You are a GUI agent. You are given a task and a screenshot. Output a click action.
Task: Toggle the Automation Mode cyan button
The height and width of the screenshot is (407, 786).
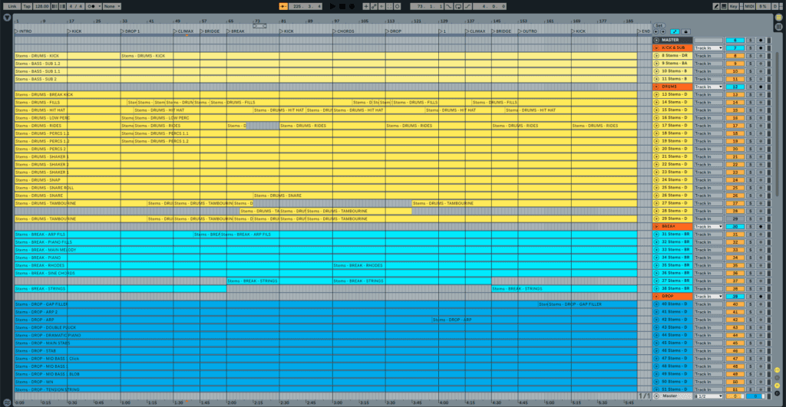click(x=674, y=31)
